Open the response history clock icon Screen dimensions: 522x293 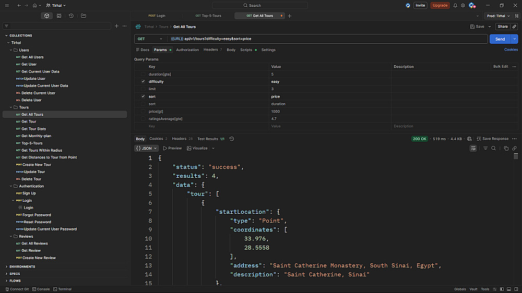pos(232,139)
